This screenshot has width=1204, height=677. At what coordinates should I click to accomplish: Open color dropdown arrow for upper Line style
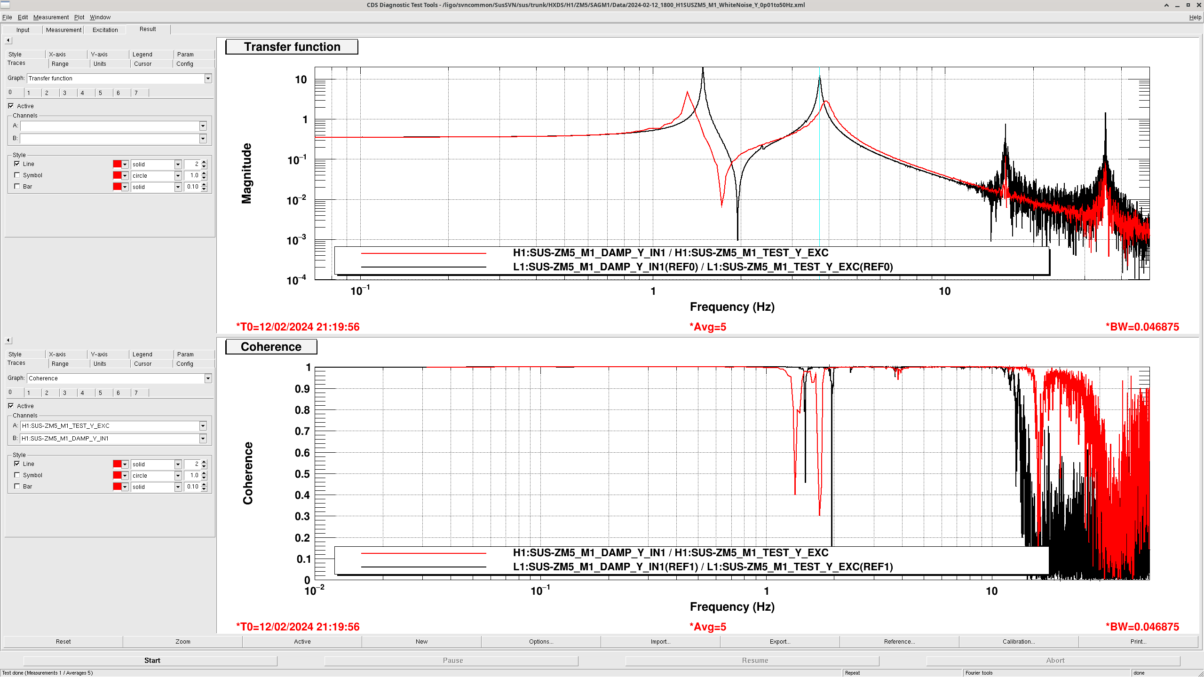click(125, 165)
